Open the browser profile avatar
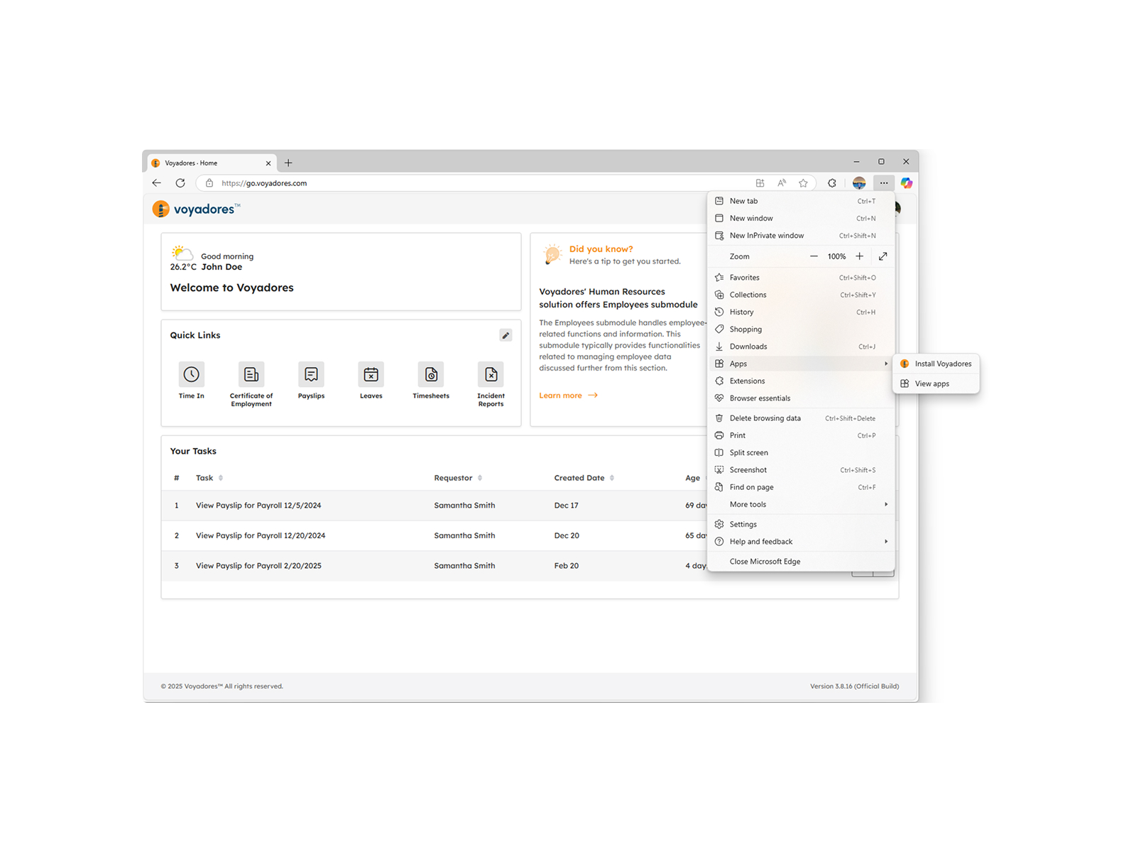The width and height of the screenshot is (1136, 852). click(859, 183)
